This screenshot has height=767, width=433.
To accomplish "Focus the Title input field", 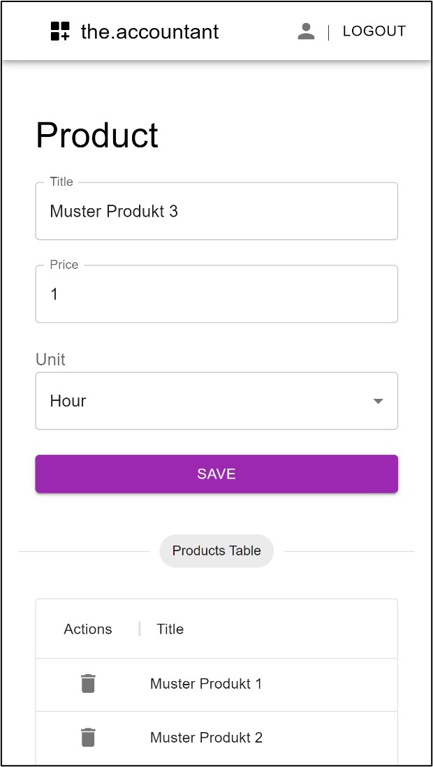I will coord(216,212).
